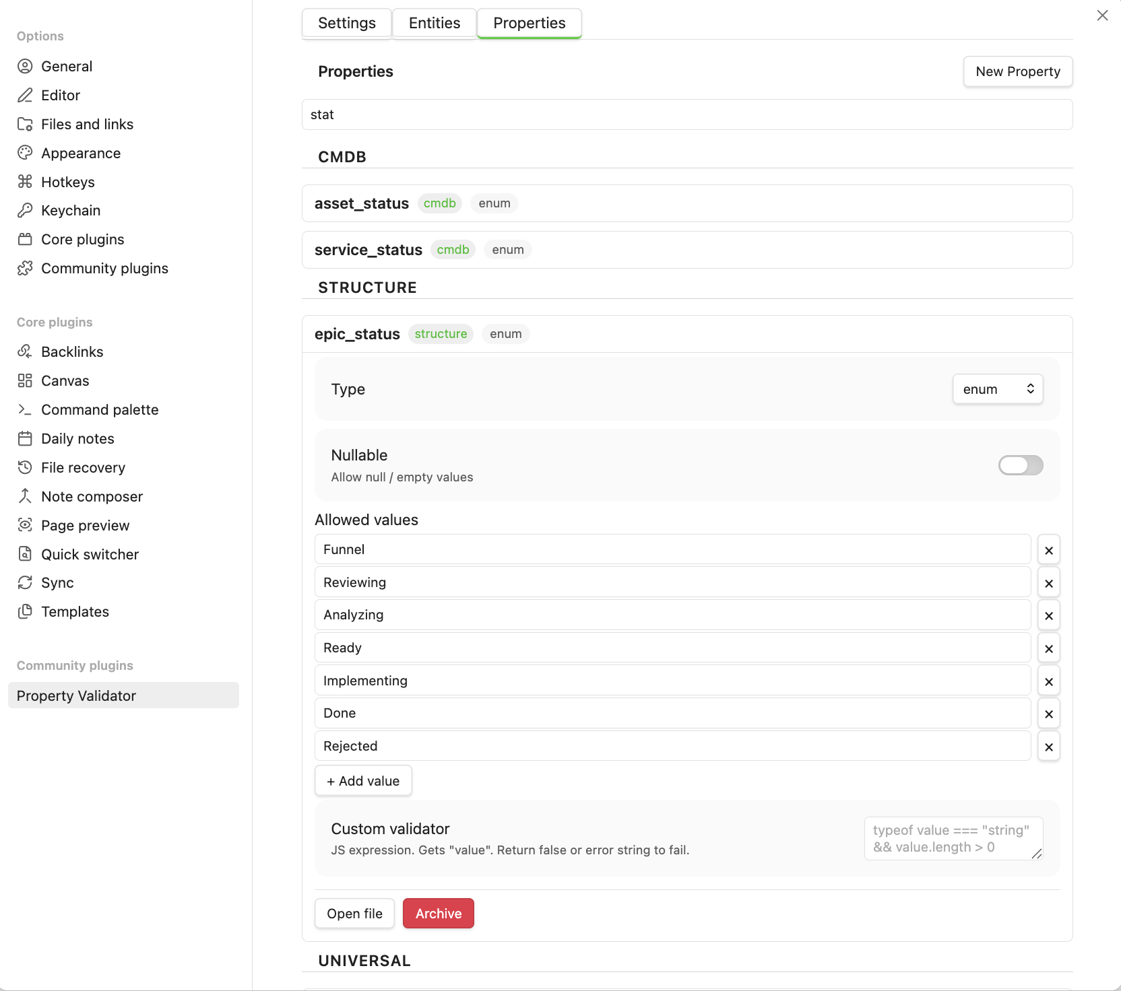1121x991 pixels.
Task: Close the settings dialog
Action: [x=1102, y=15]
